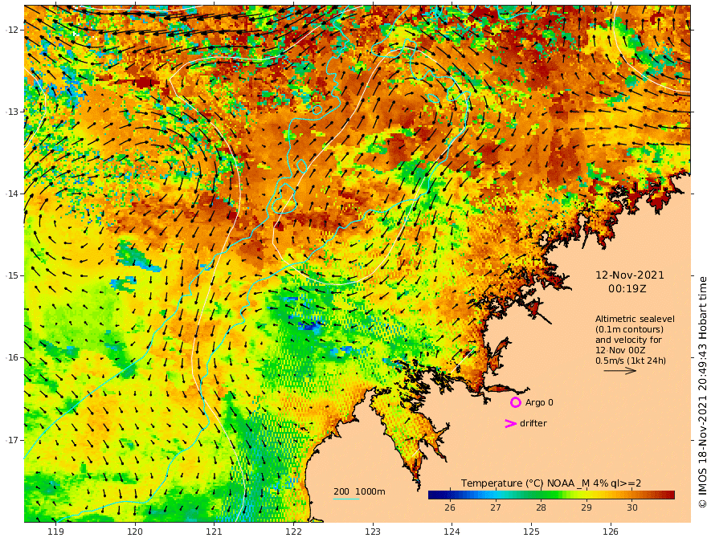
Task: Click longitude axis label '126'
Action: pyautogui.click(x=611, y=532)
